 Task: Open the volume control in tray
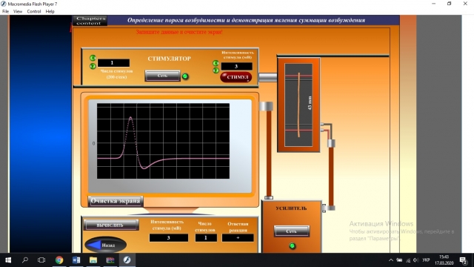(416, 260)
